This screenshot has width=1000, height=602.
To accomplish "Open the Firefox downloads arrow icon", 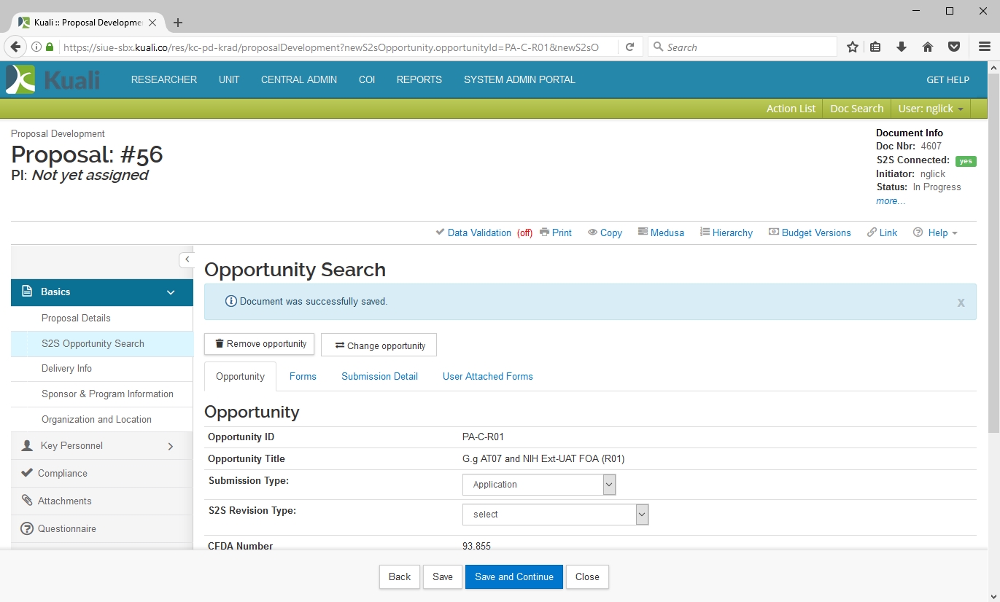I will [902, 47].
